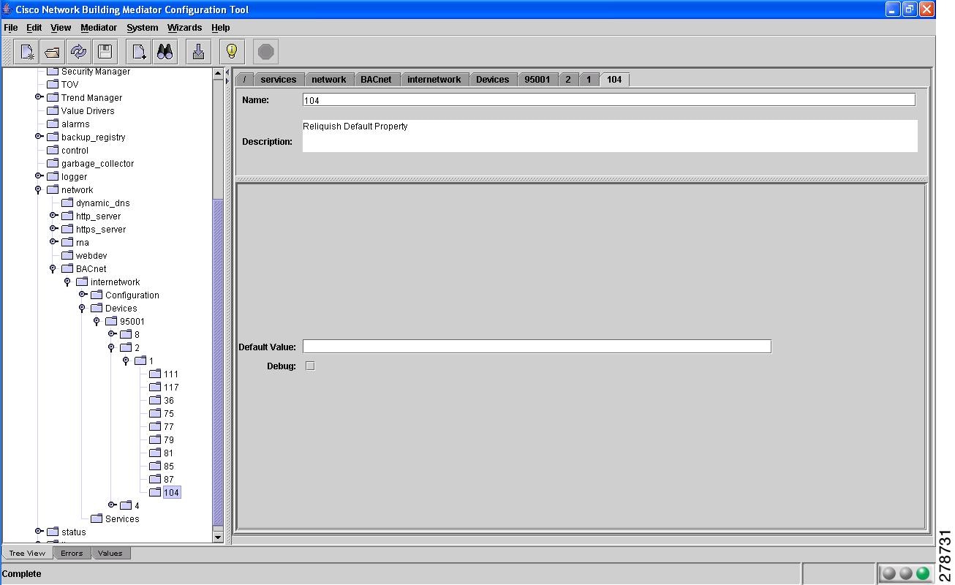Switch to the Errors tab
This screenshot has height=585, width=955.
click(72, 554)
